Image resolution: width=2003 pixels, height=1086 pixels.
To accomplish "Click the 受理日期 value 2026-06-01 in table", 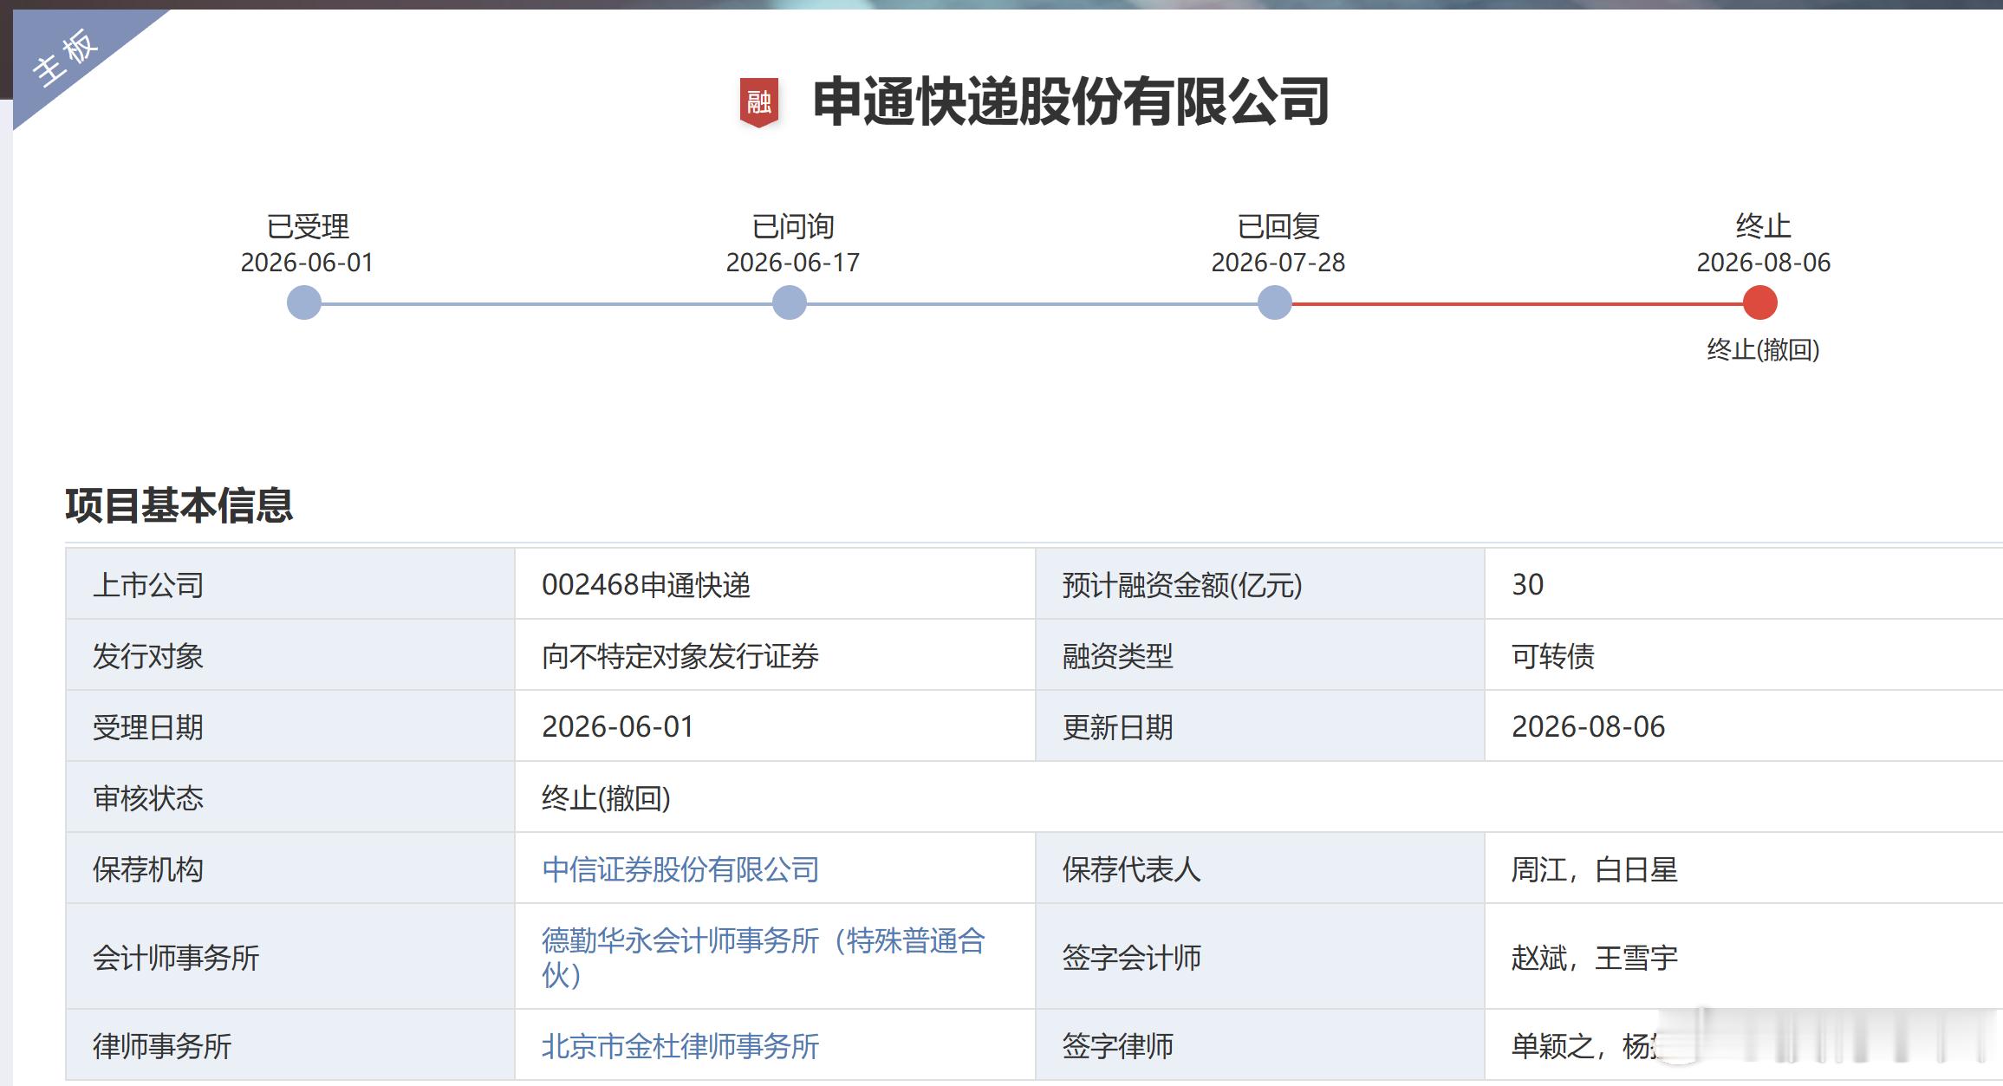I will pos(618,727).
